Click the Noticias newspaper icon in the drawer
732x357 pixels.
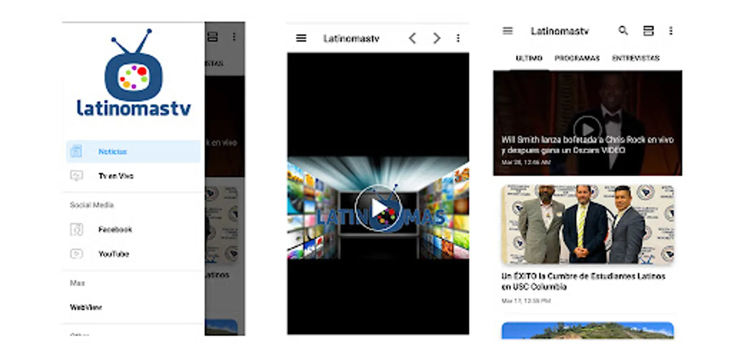point(76,151)
